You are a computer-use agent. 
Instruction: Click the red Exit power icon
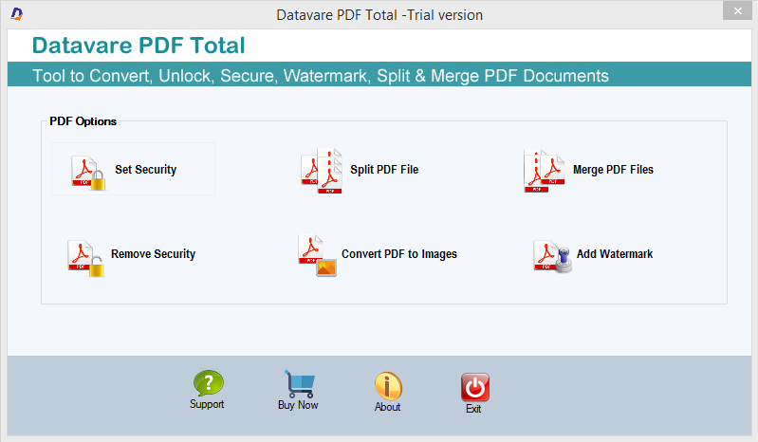coord(474,387)
